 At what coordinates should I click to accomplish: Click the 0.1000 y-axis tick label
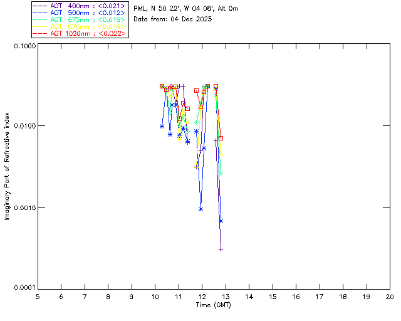[24, 46]
